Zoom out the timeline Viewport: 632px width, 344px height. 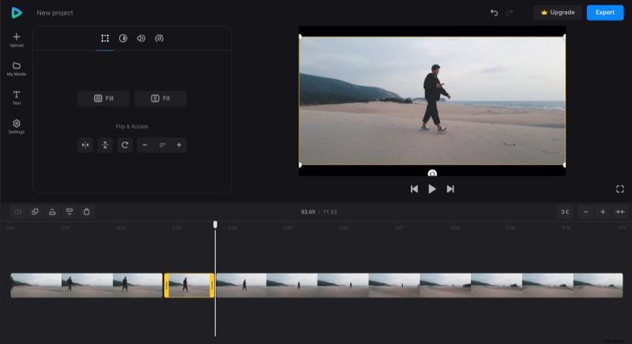click(x=585, y=212)
